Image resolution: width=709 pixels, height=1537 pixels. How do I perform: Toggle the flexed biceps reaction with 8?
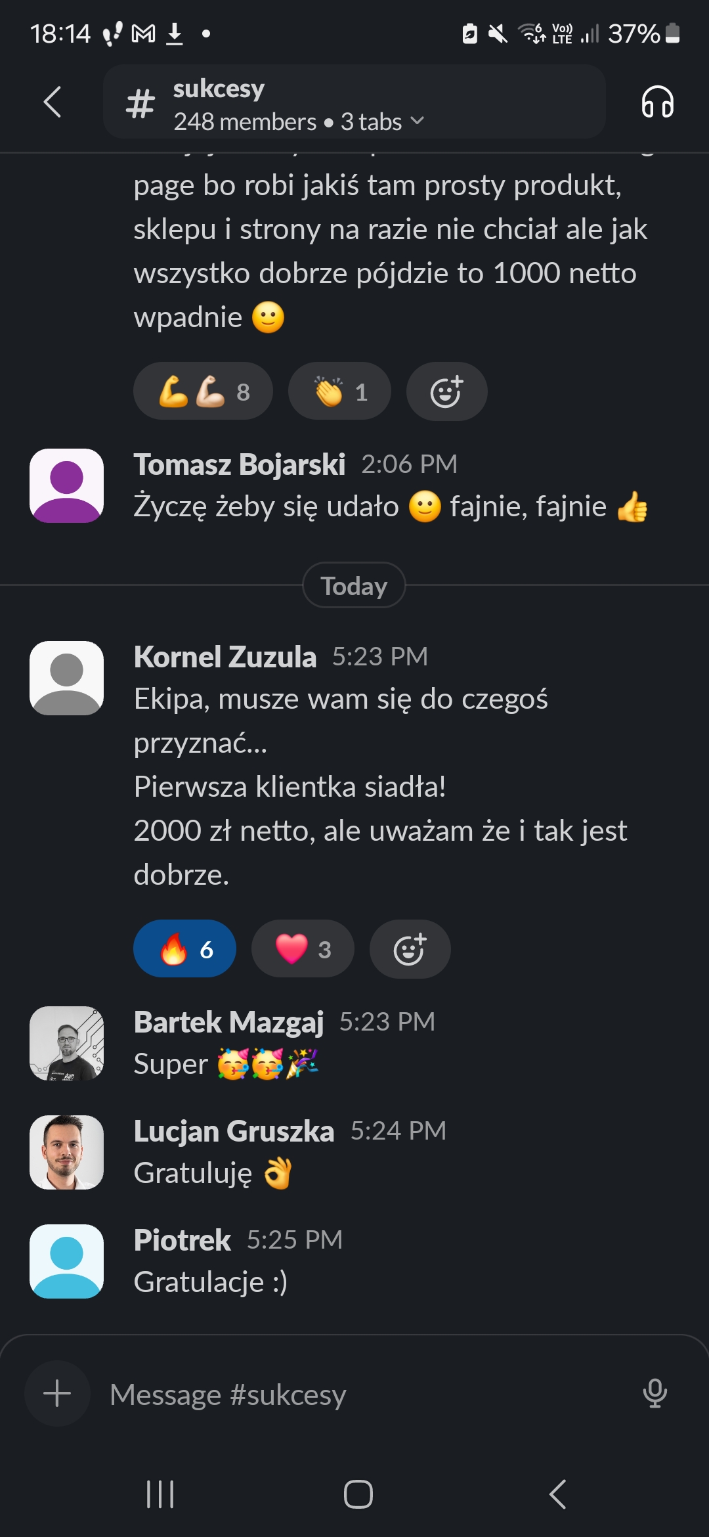203,392
